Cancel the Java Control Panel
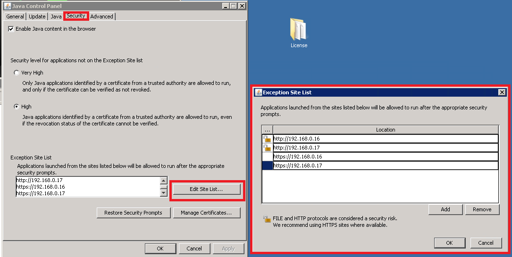Viewport: 512px width, 257px height. click(x=194, y=249)
